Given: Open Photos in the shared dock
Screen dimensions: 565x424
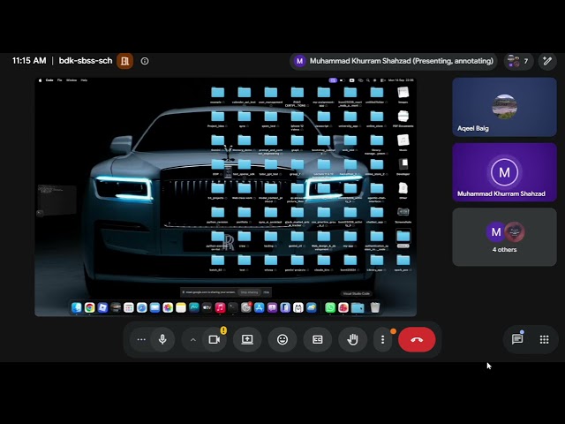Looking at the screenshot, I should click(168, 307).
